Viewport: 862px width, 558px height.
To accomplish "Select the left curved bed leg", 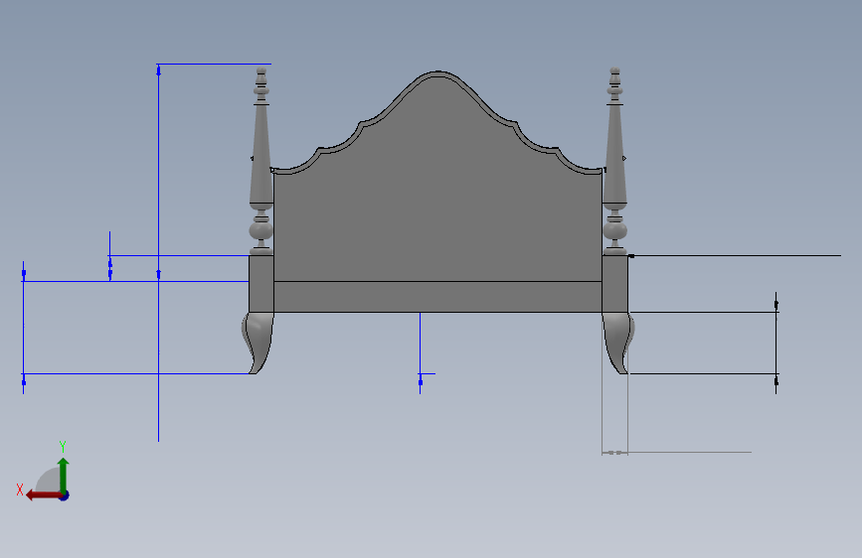I will click(x=258, y=343).
